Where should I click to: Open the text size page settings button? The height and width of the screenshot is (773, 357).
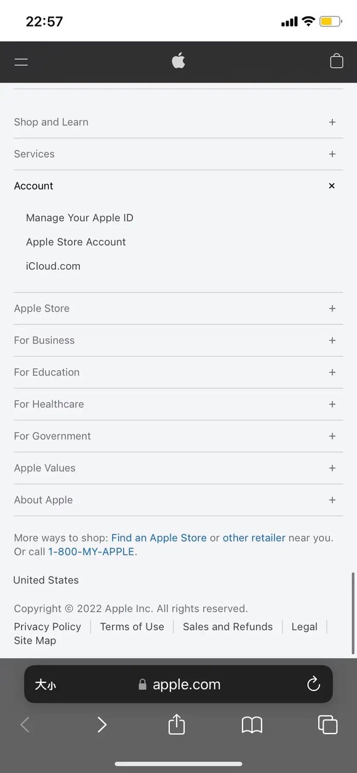(x=46, y=684)
